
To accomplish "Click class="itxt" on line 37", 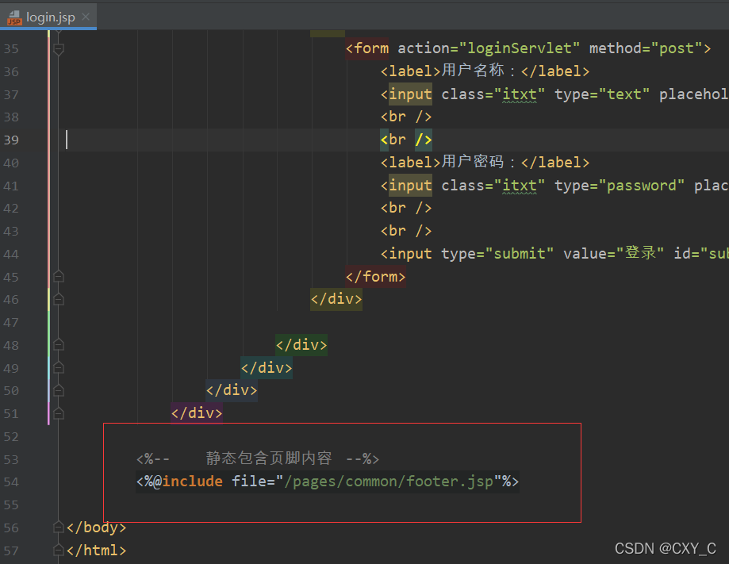I will coord(493,94).
